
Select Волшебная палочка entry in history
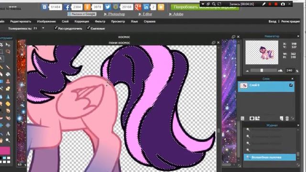tap(270, 157)
